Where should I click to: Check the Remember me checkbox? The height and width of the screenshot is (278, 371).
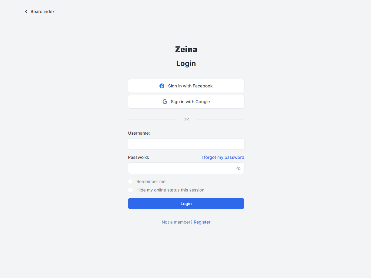(x=130, y=182)
